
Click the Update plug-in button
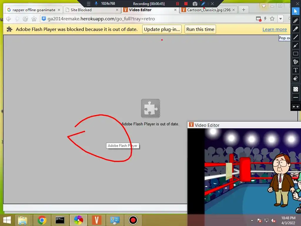tap(162, 29)
